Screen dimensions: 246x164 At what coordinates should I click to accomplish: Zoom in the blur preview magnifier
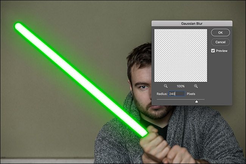[x=196, y=86]
